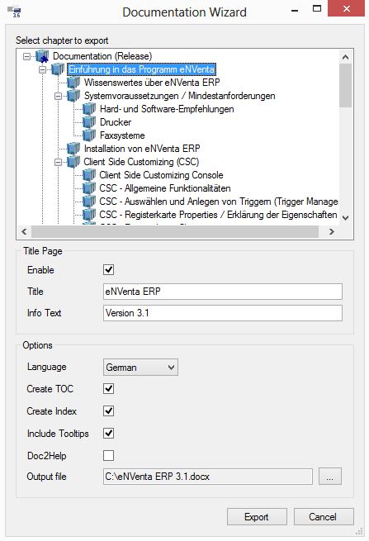Image resolution: width=369 pixels, height=541 pixels.
Task: Select chapter Installation von eNVenta ERP
Action: click(x=142, y=149)
